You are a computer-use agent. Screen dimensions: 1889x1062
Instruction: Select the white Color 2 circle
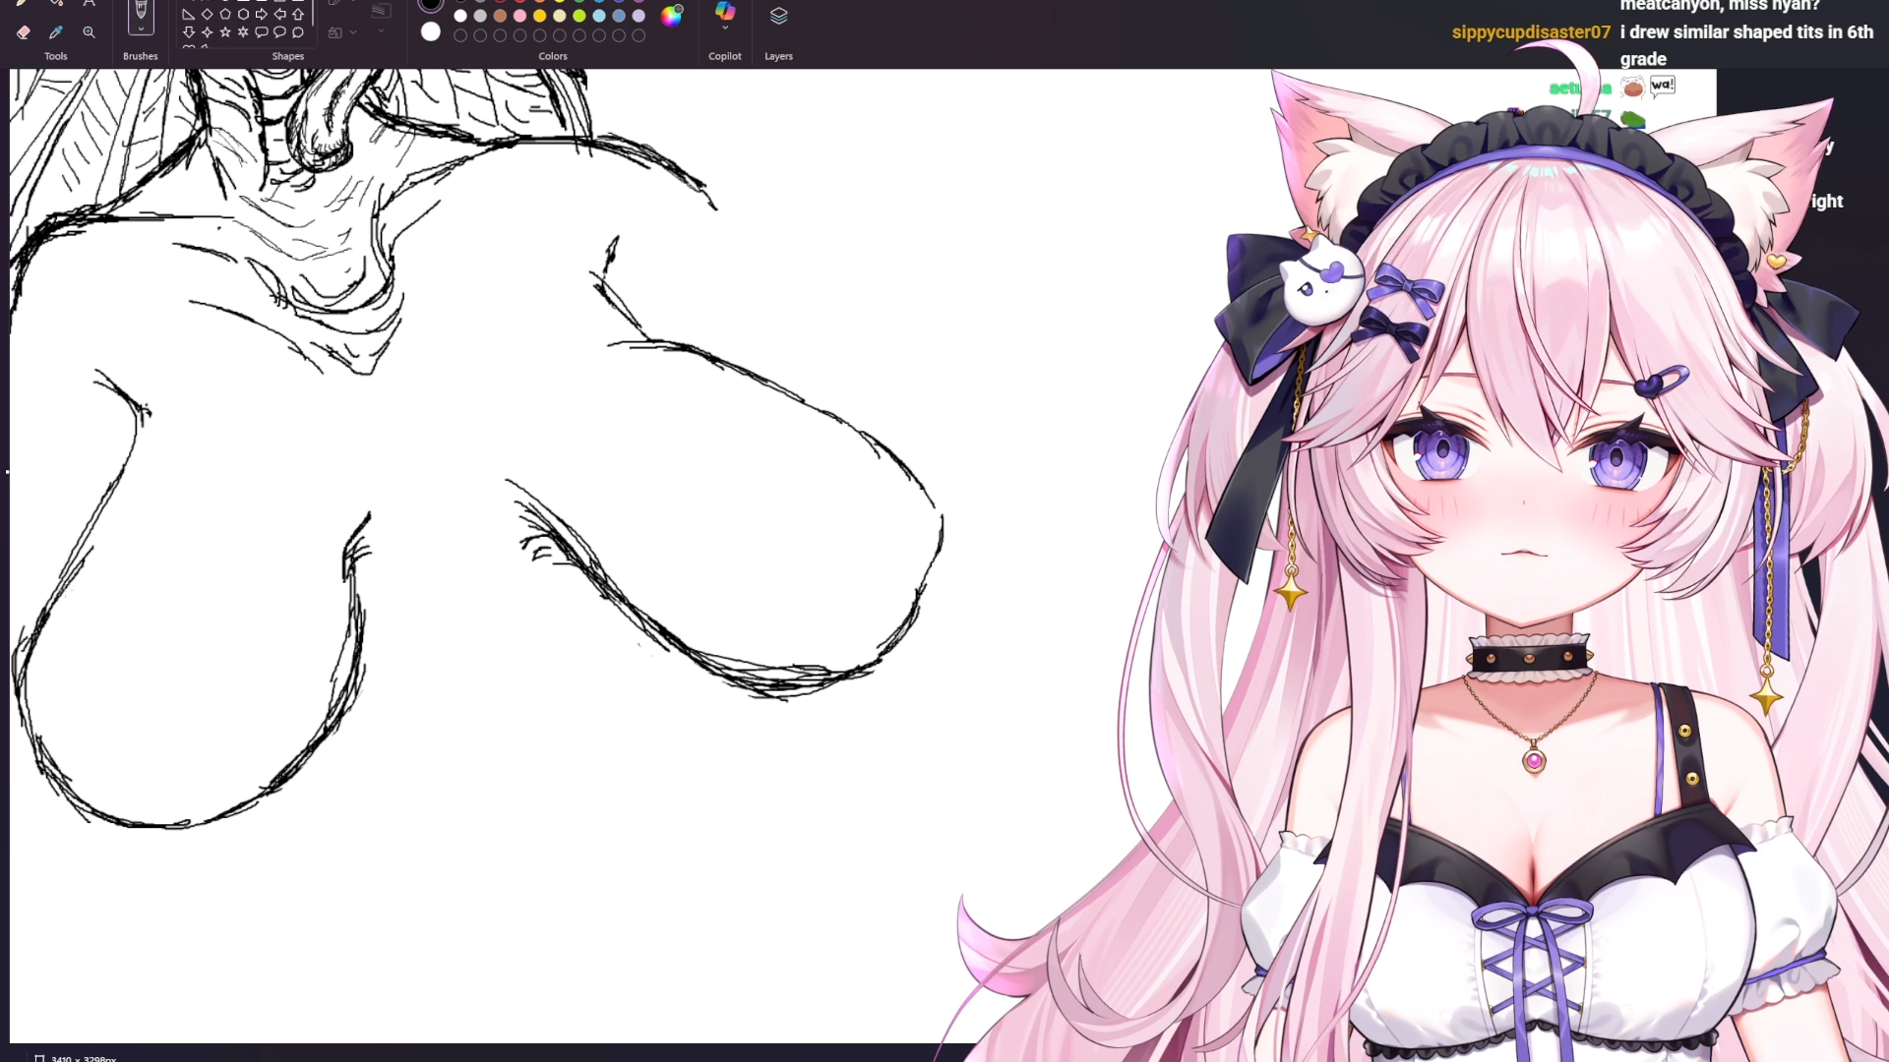click(431, 32)
